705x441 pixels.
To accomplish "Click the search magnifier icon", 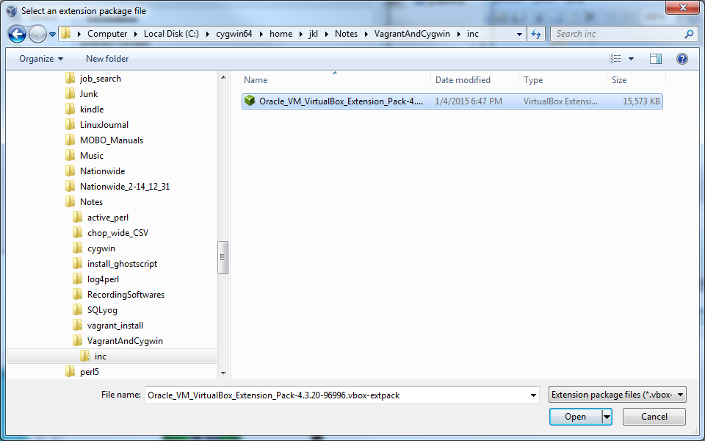I will 689,34.
